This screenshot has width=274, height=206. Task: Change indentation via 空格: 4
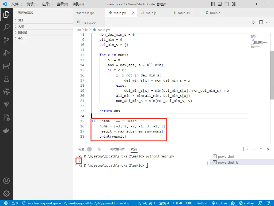(x=164, y=203)
